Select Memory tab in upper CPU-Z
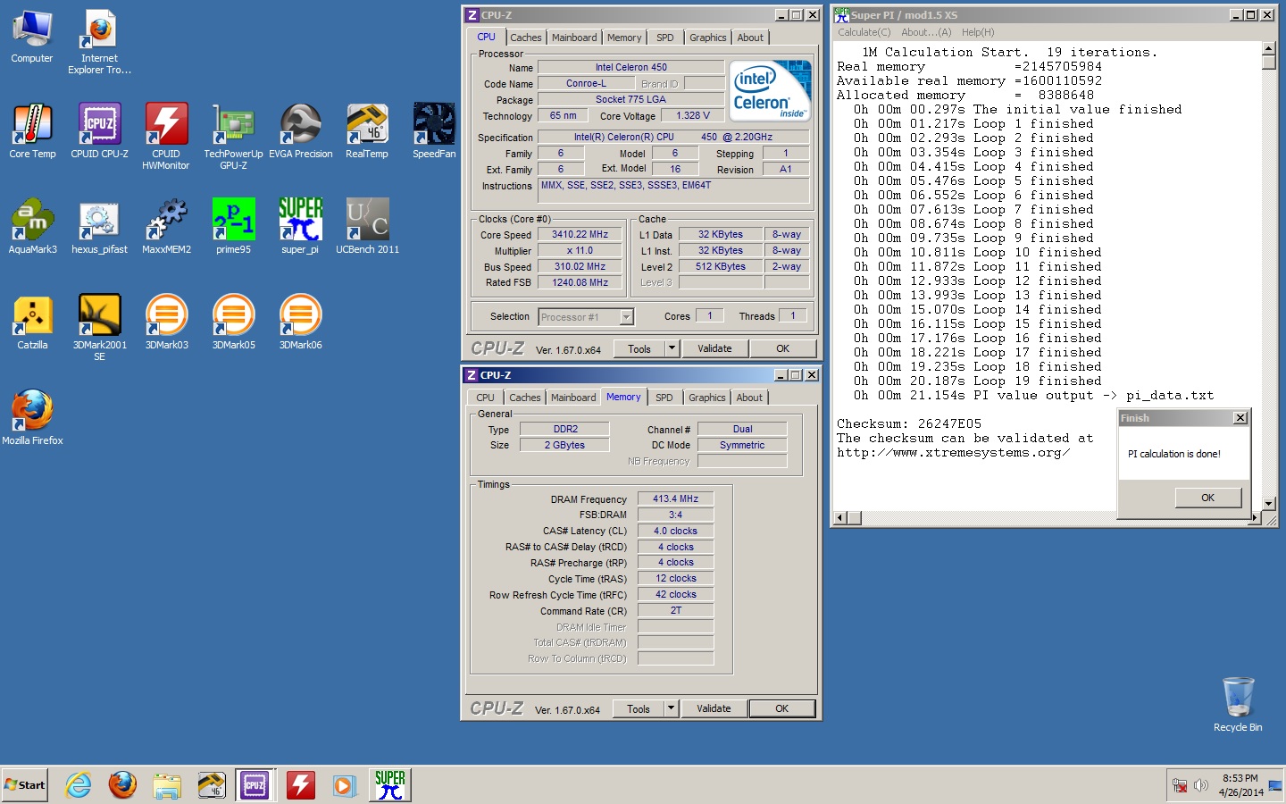Screen dimensions: 1286x804 click(x=624, y=38)
